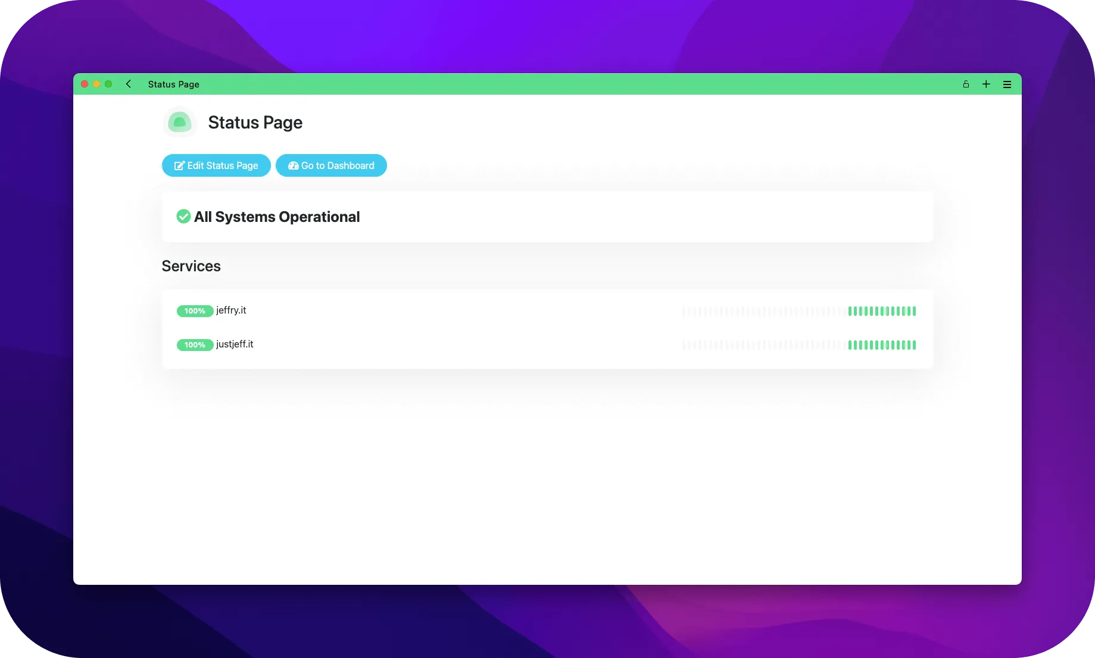Click the uptime heartbeat bar for justjeff.it

coord(798,344)
